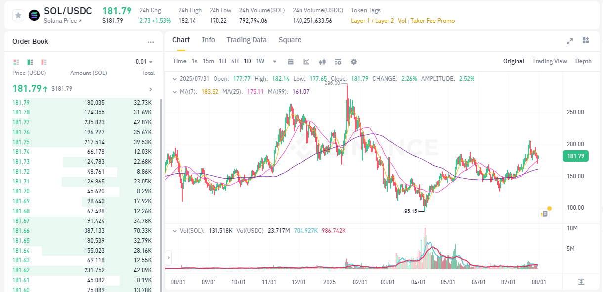Select the 1H interval
The height and width of the screenshot is (292, 603).
222,61
